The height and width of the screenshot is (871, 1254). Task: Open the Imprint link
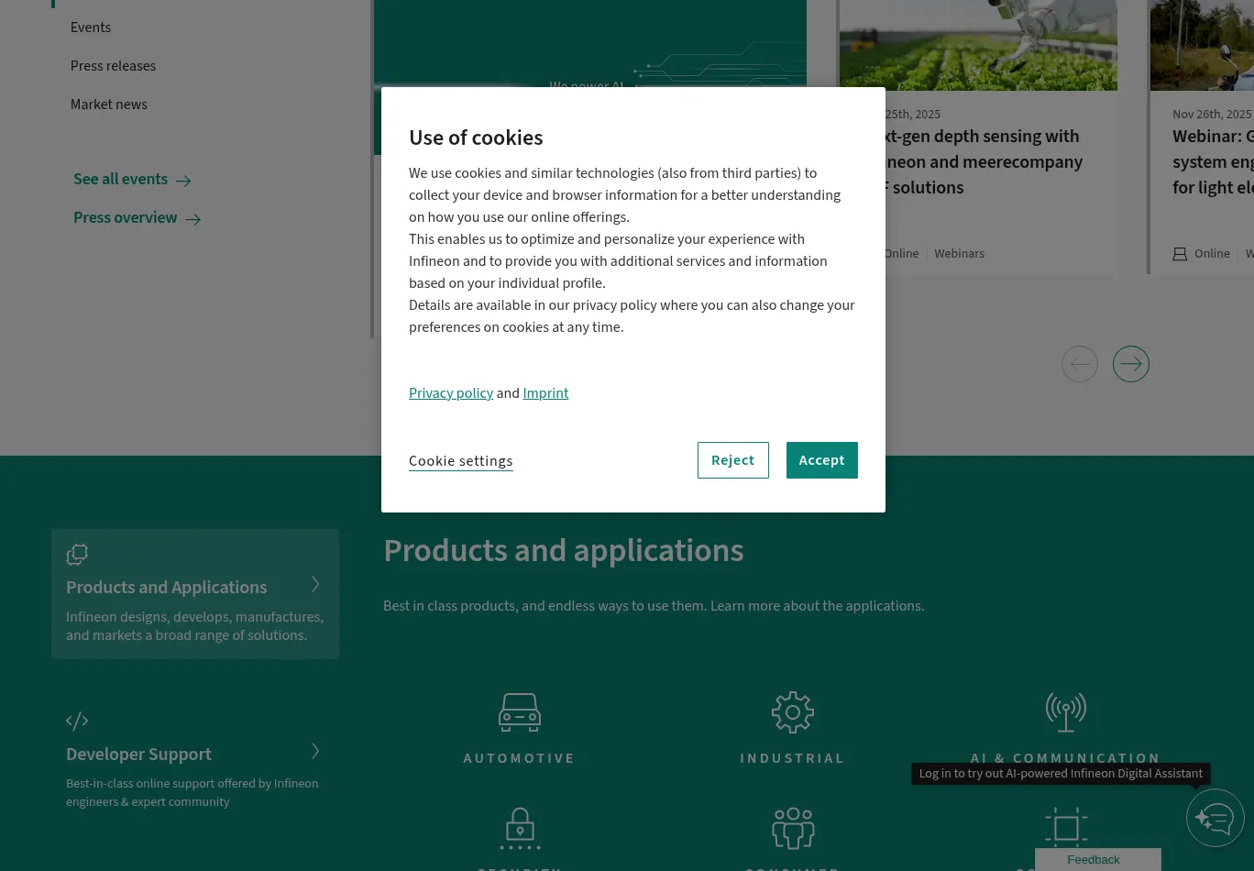tap(545, 393)
